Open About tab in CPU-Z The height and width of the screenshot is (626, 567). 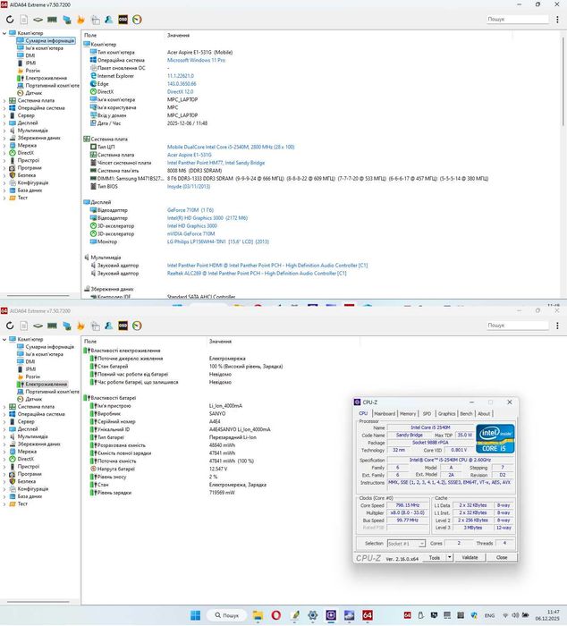[x=484, y=413]
